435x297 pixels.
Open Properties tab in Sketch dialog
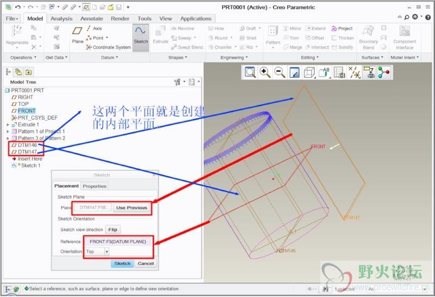(x=94, y=186)
